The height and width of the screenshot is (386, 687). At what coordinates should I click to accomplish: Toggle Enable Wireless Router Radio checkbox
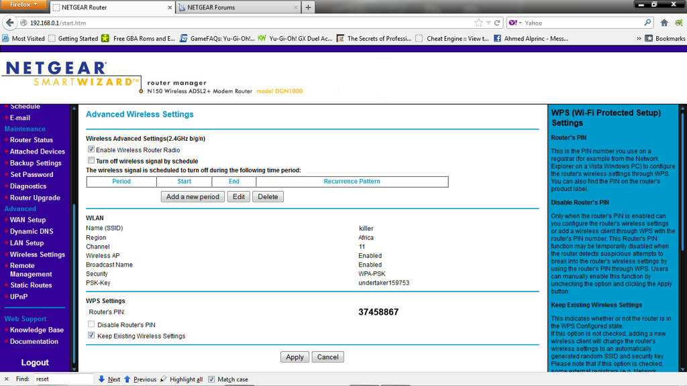click(x=91, y=149)
